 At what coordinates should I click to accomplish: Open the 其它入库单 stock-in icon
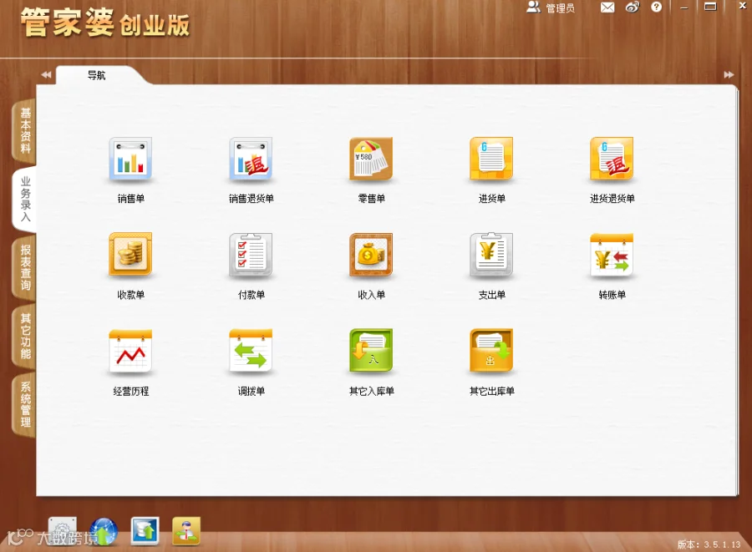371,352
